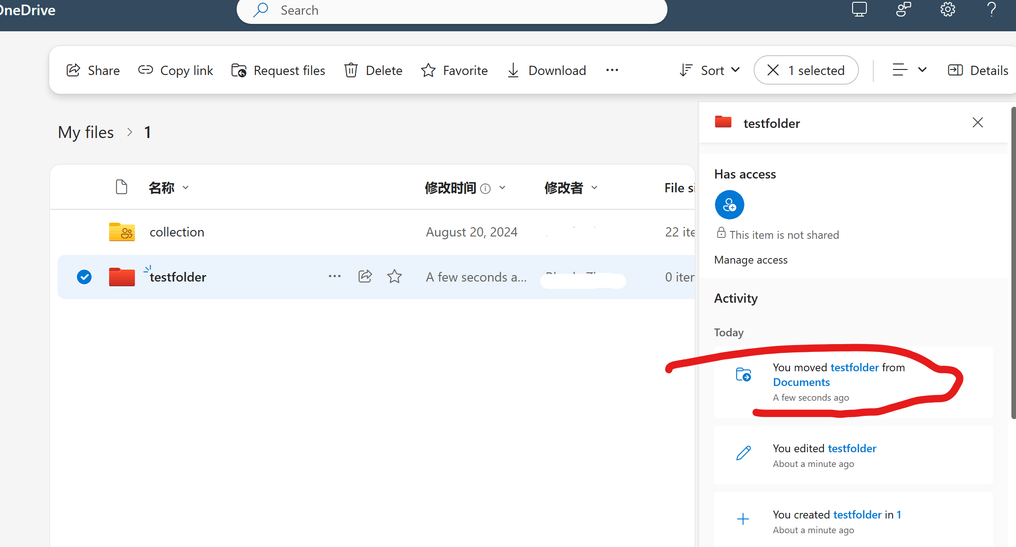Download the selected folder
1016x547 pixels.
[546, 70]
